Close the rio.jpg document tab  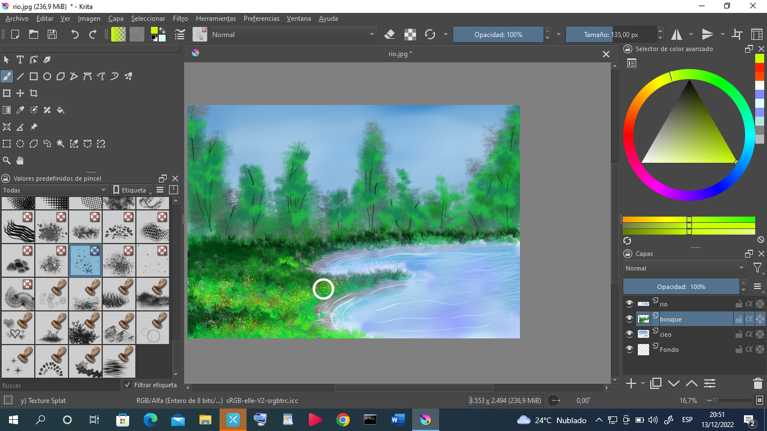coord(606,54)
